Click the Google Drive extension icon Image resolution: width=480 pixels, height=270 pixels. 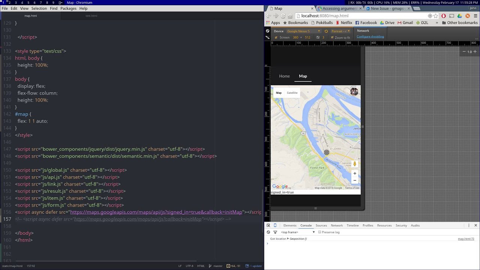pos(459,16)
